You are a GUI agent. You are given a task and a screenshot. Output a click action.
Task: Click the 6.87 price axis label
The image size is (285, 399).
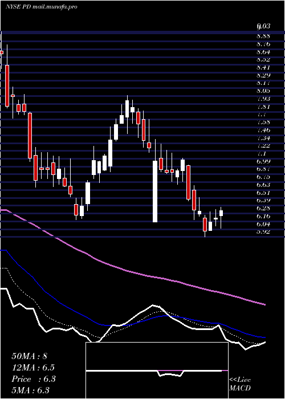coord(263,169)
